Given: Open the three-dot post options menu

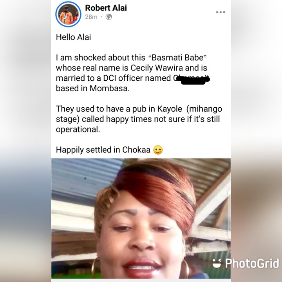Looking at the screenshot, I should [221, 12].
